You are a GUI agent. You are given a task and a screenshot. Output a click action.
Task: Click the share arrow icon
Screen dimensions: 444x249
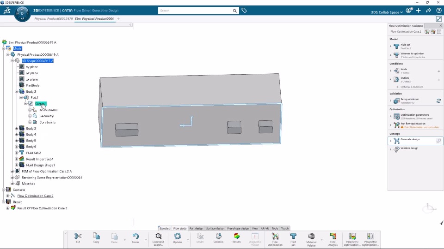click(x=428, y=11)
